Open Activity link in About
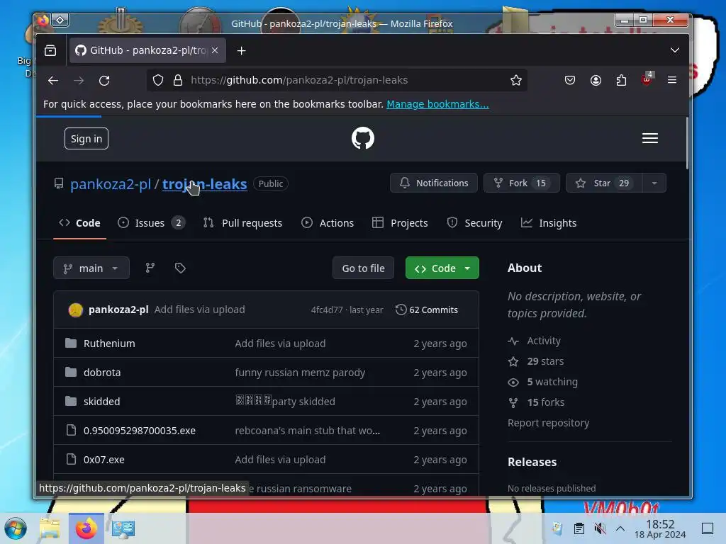 pyautogui.click(x=534, y=341)
